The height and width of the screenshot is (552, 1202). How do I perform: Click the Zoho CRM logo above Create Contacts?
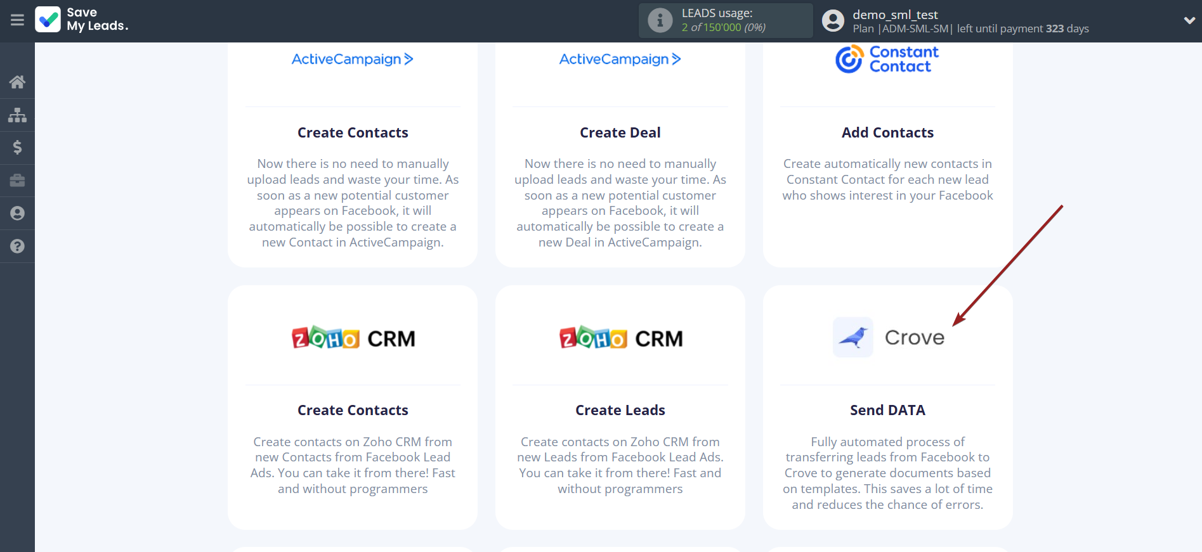[353, 338]
